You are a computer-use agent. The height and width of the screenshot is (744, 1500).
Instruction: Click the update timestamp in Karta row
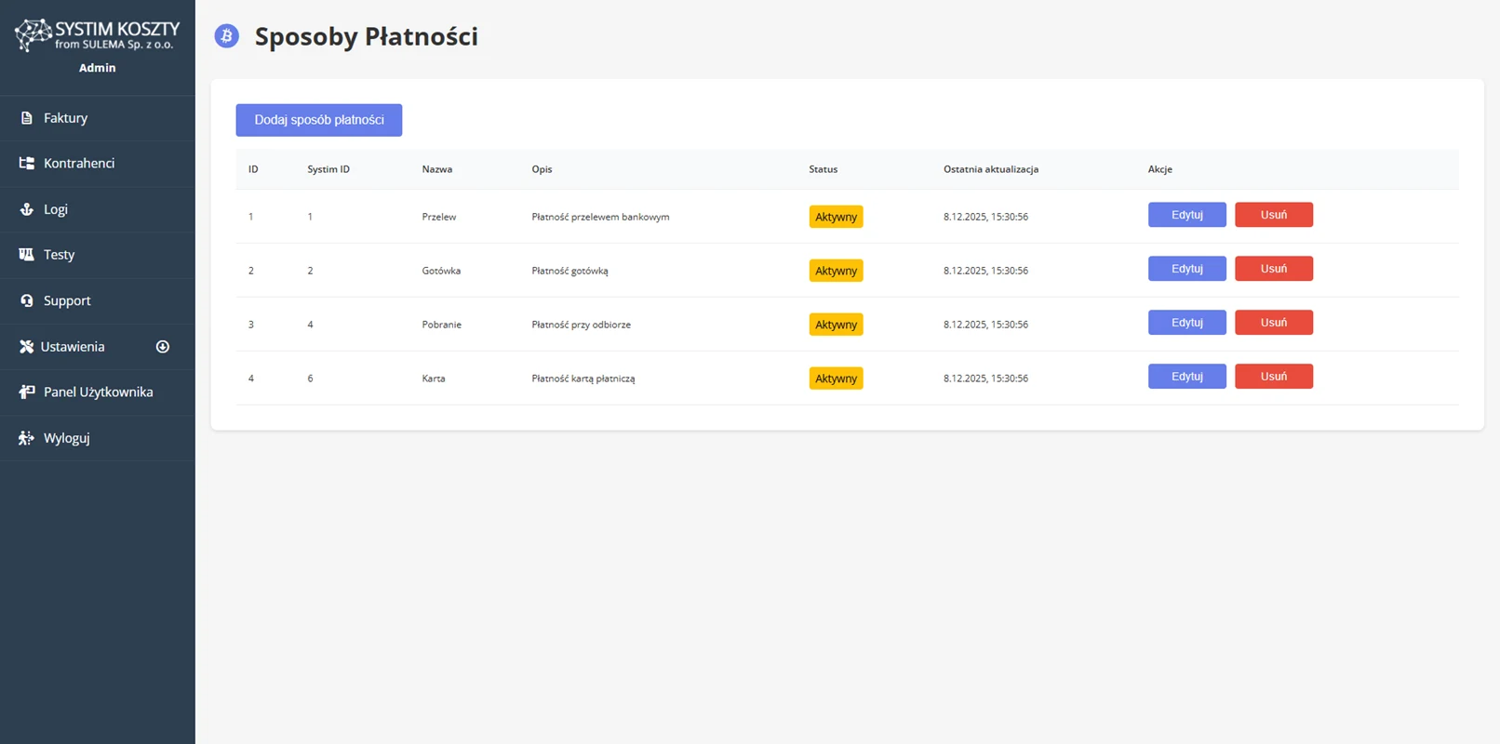[x=985, y=379]
